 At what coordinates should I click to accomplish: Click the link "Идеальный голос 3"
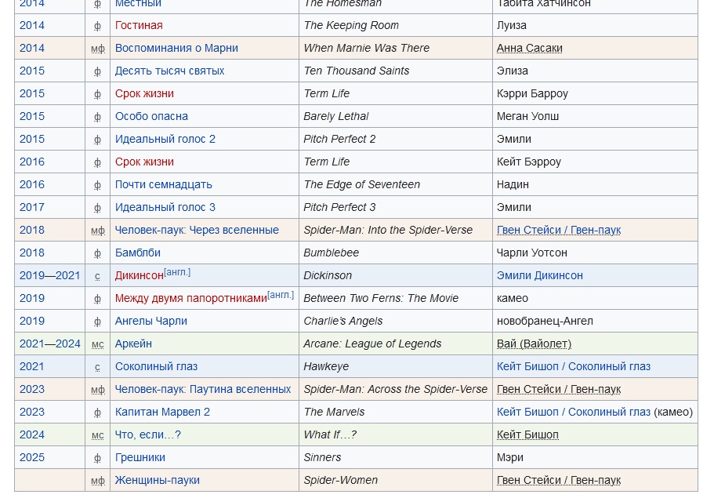pyautogui.click(x=165, y=208)
